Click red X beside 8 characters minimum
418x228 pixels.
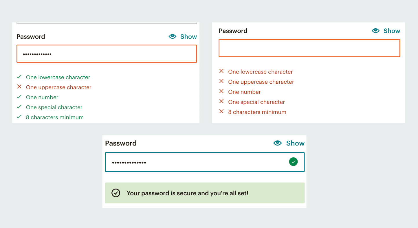tap(221, 111)
